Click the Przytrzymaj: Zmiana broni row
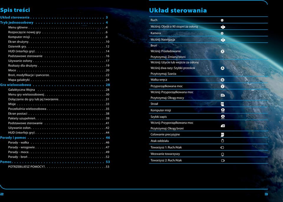The image size is (283, 202). (x=168, y=57)
